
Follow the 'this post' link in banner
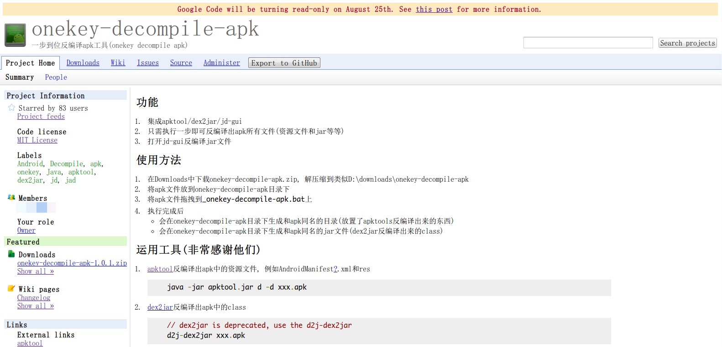pos(434,9)
